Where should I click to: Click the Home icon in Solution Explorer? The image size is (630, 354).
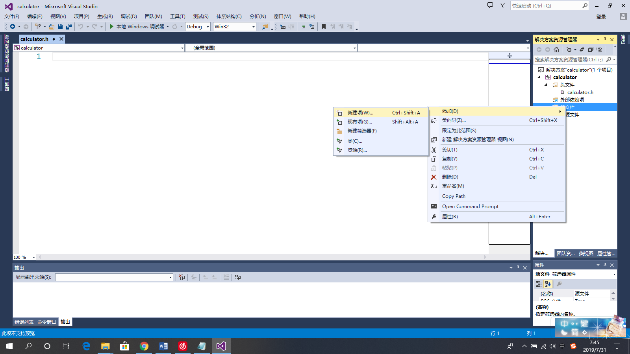coord(556,50)
